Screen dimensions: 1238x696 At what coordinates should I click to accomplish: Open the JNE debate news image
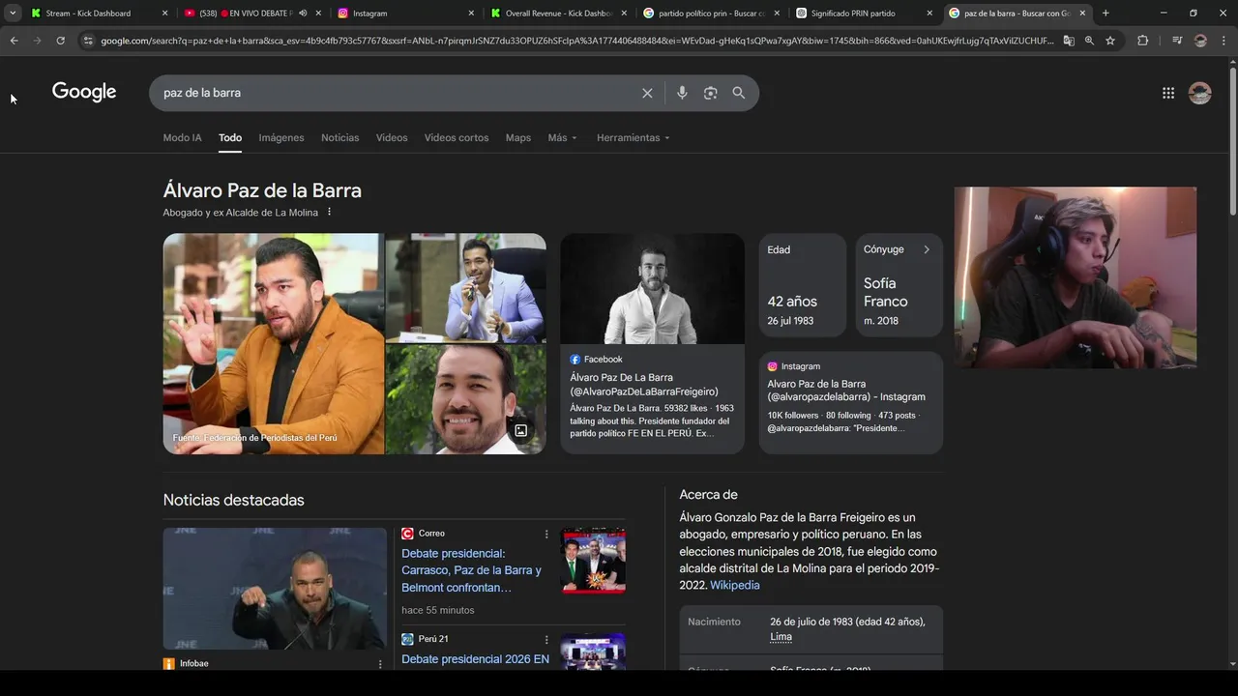275,589
